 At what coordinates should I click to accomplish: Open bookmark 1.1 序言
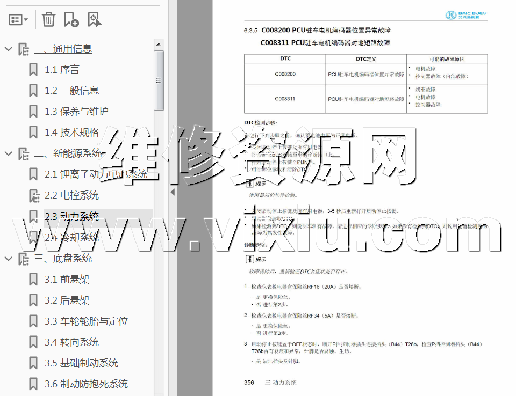pos(62,70)
